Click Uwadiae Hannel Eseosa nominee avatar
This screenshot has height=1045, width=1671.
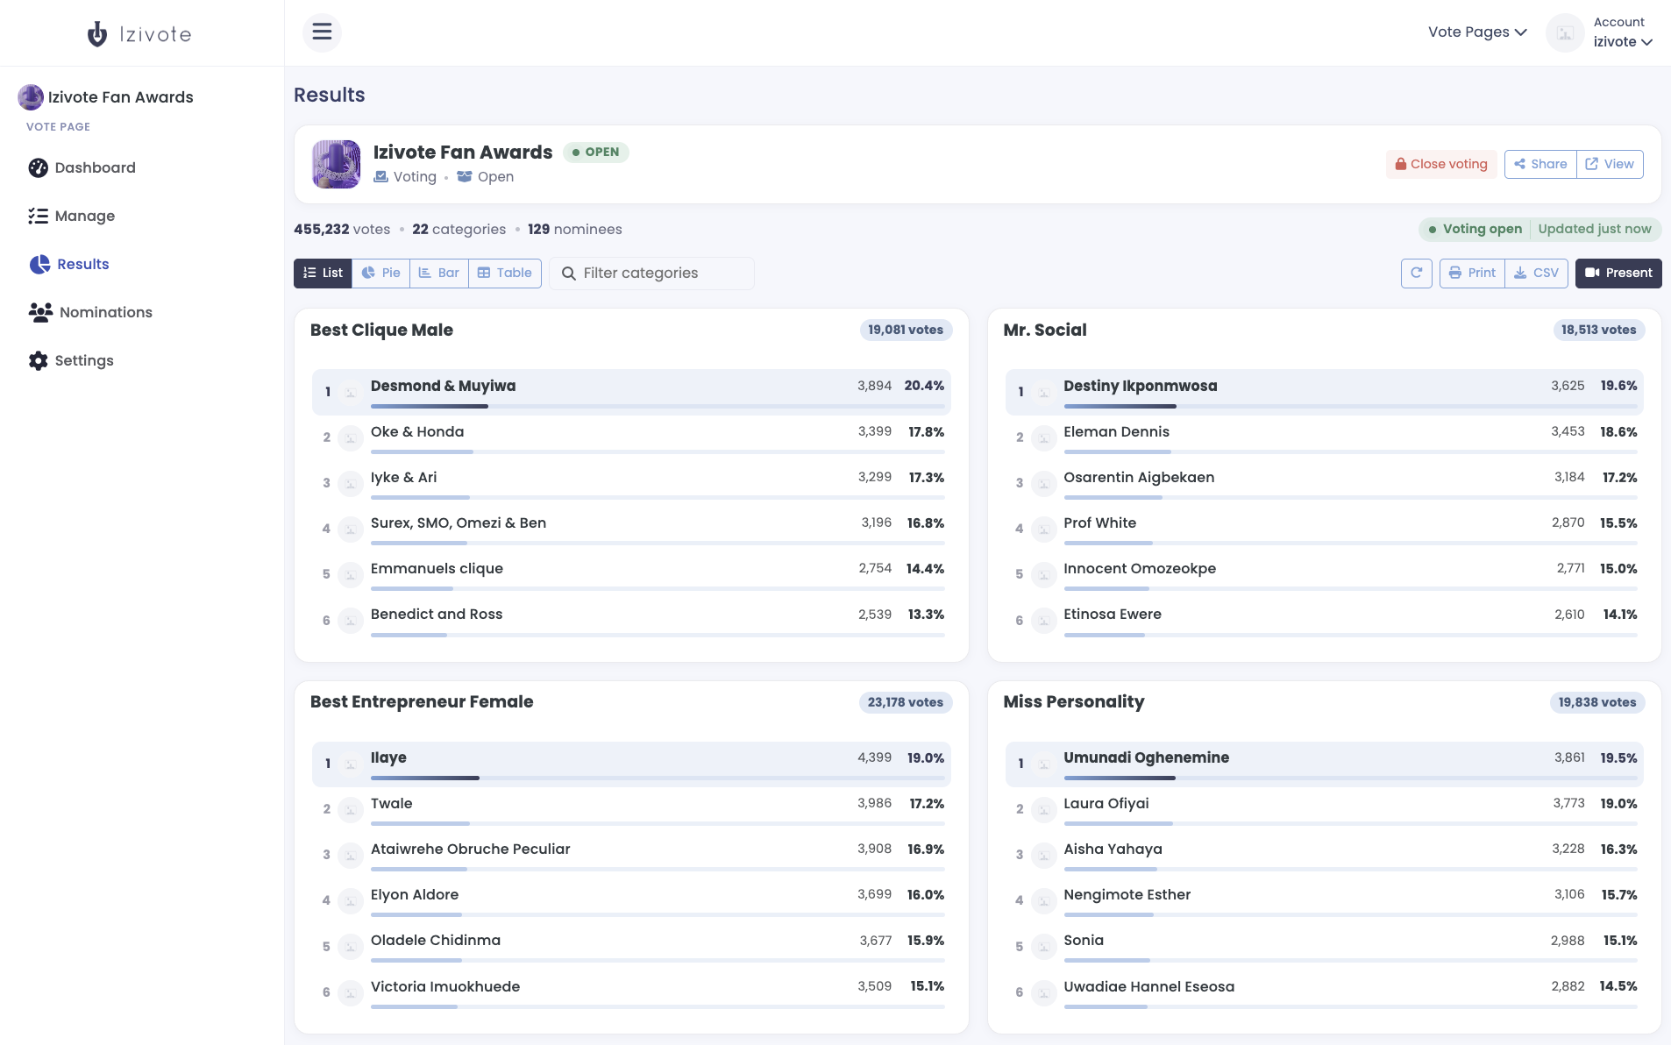click(1043, 992)
